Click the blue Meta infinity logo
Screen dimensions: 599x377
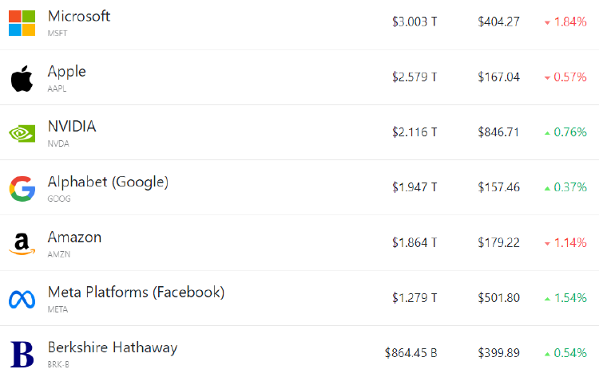coord(22,299)
